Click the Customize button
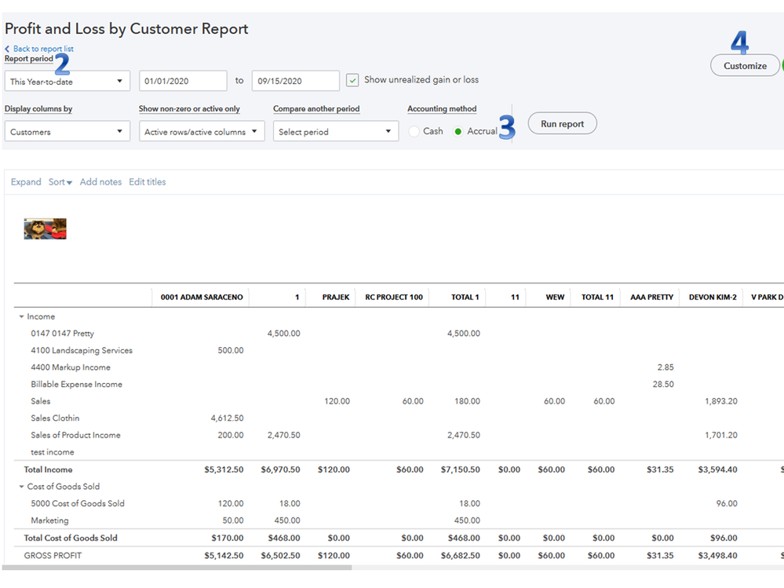 745,66
